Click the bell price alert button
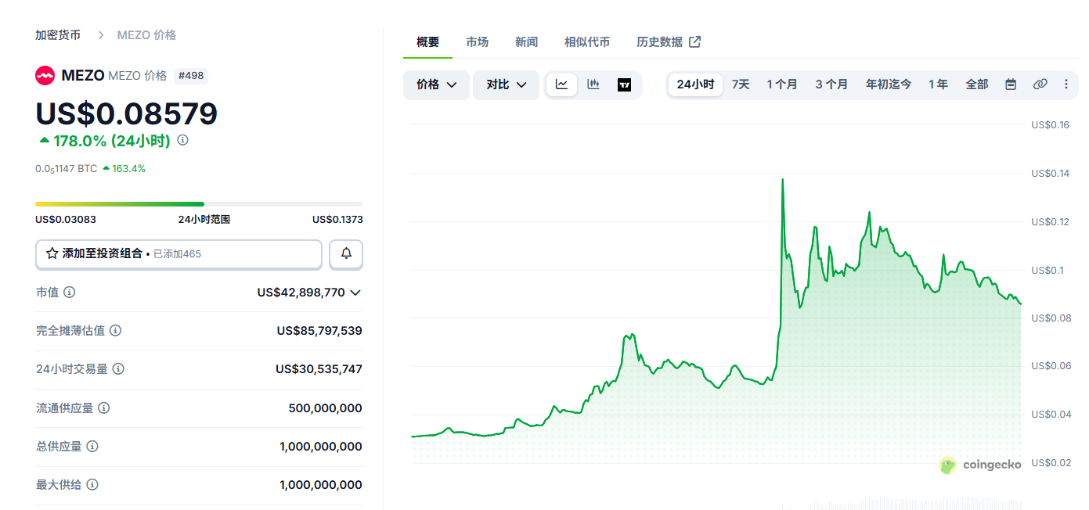The width and height of the screenshot is (1089, 510). [x=346, y=253]
